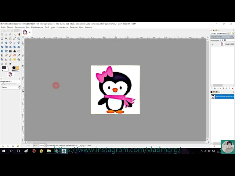Select the Fuzzy Select wand tool
Screen dimensions: 235x176
coord(15,35)
